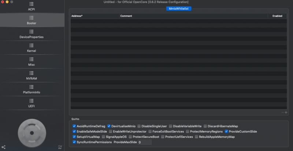Click the red close window button

click(3, 2)
